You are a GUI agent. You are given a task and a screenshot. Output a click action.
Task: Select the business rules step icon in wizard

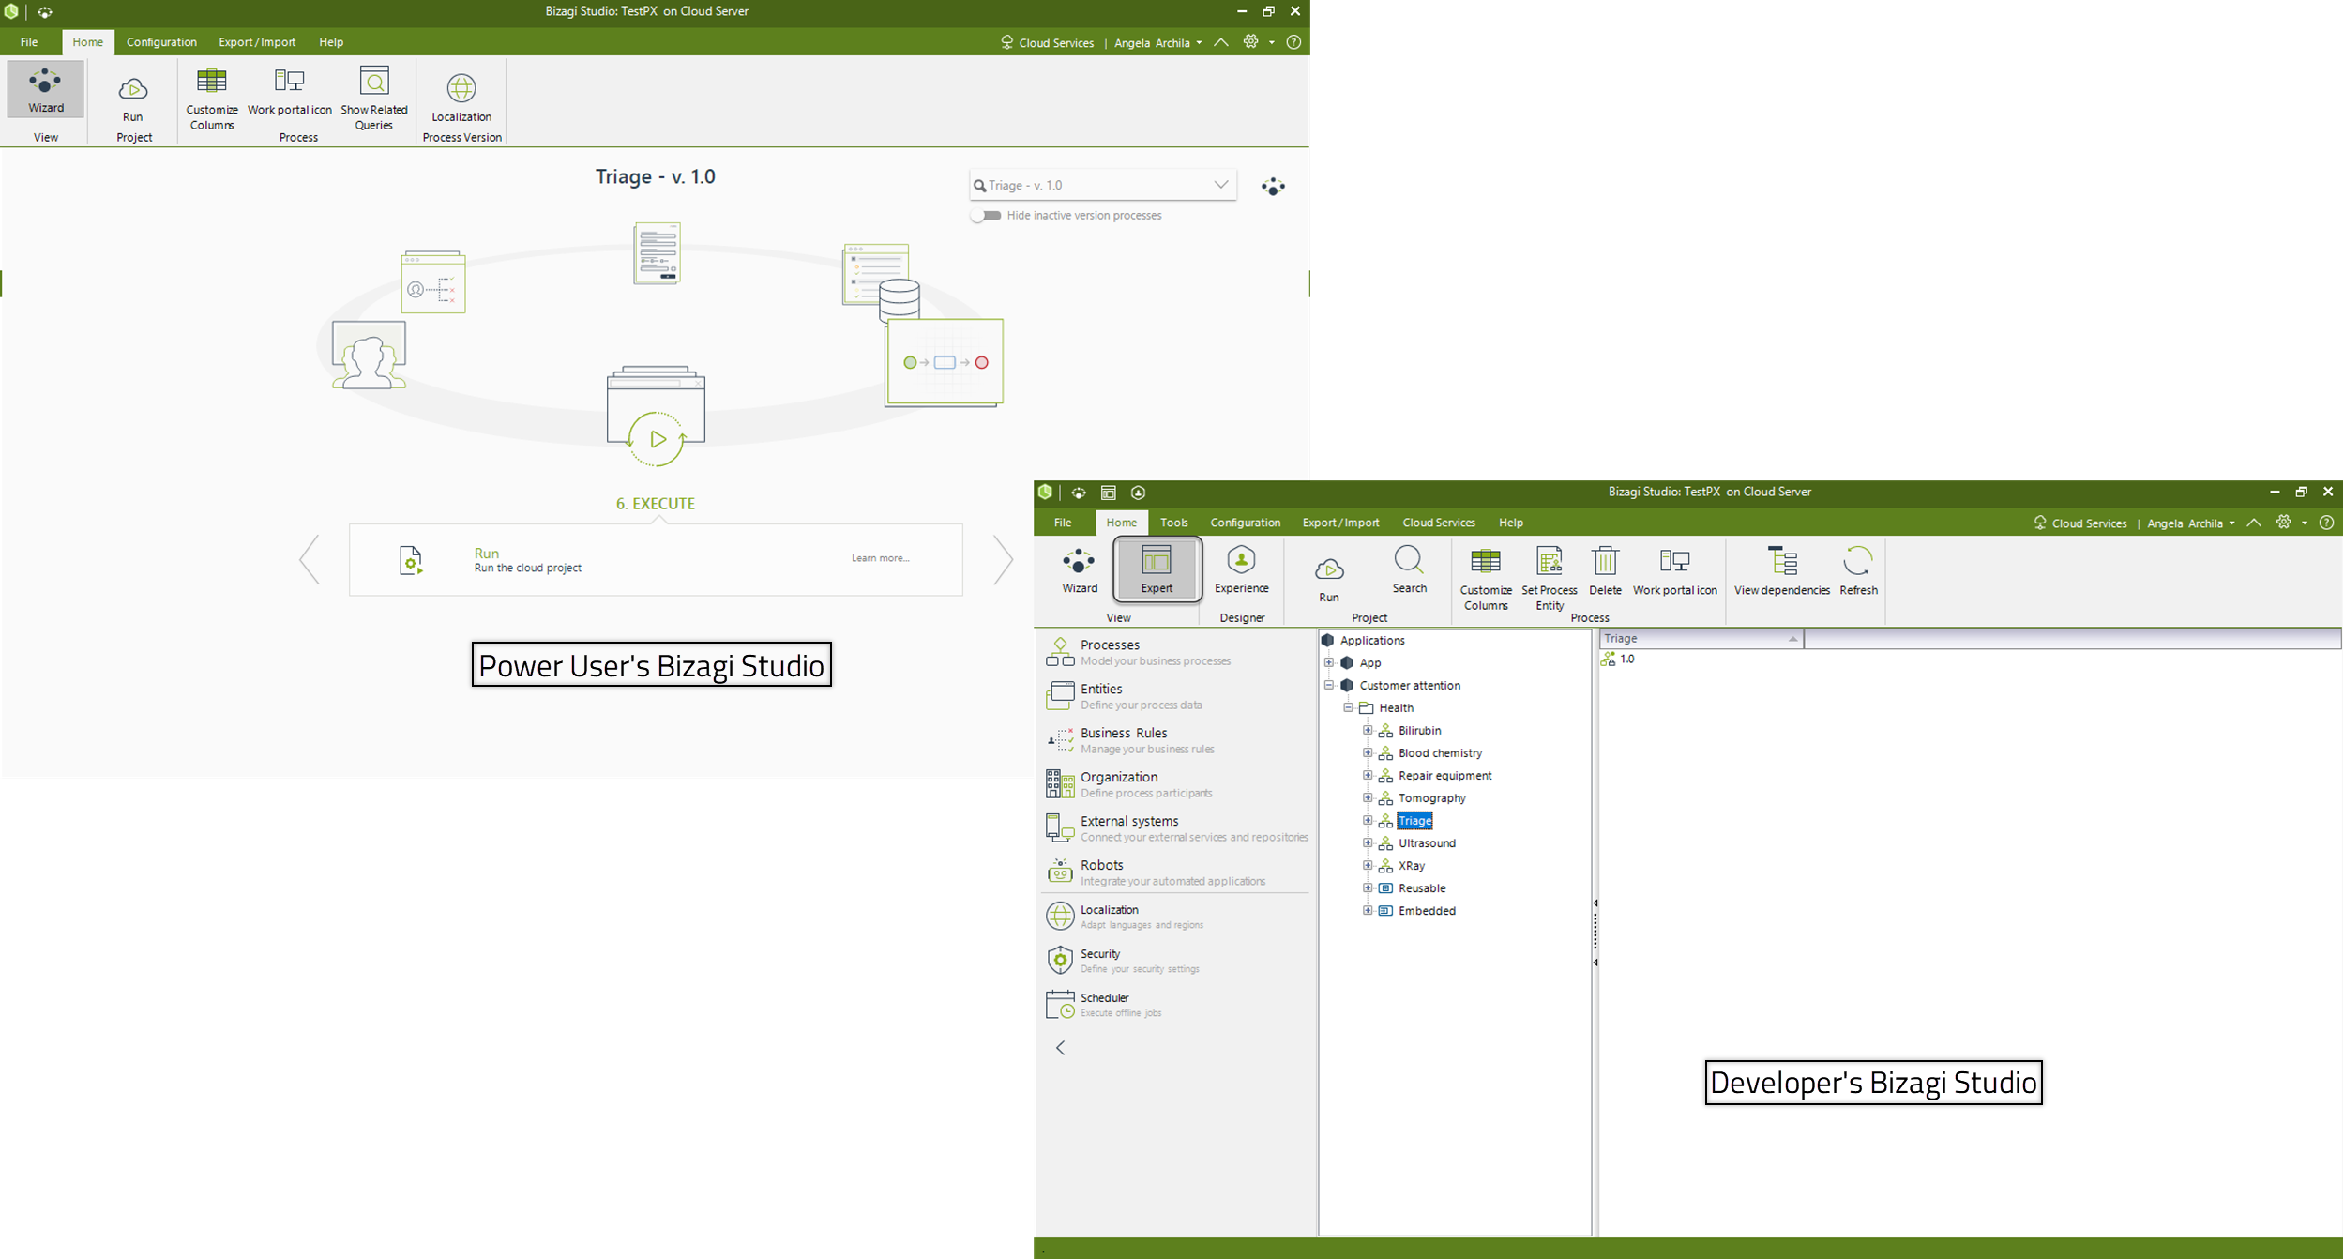pos(433,282)
